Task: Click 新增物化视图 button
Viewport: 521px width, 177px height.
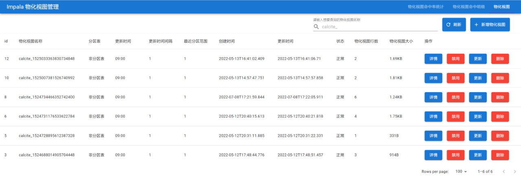Action: (x=490, y=25)
